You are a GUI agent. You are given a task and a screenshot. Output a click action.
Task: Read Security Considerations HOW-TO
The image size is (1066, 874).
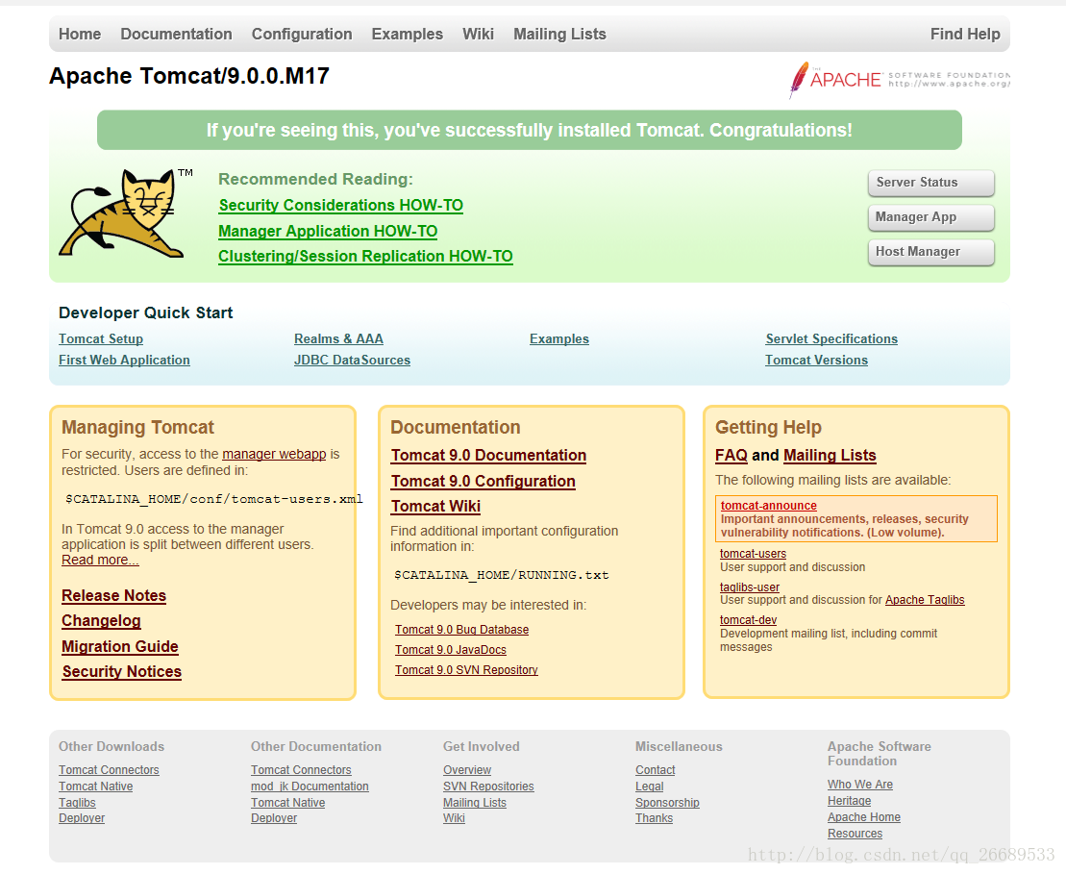pos(340,206)
